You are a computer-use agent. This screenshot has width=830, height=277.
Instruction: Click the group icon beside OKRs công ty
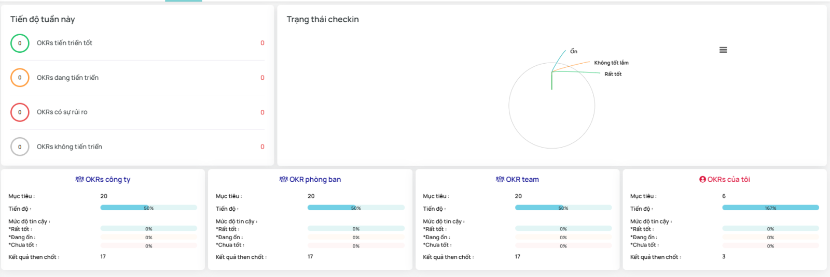click(79, 180)
